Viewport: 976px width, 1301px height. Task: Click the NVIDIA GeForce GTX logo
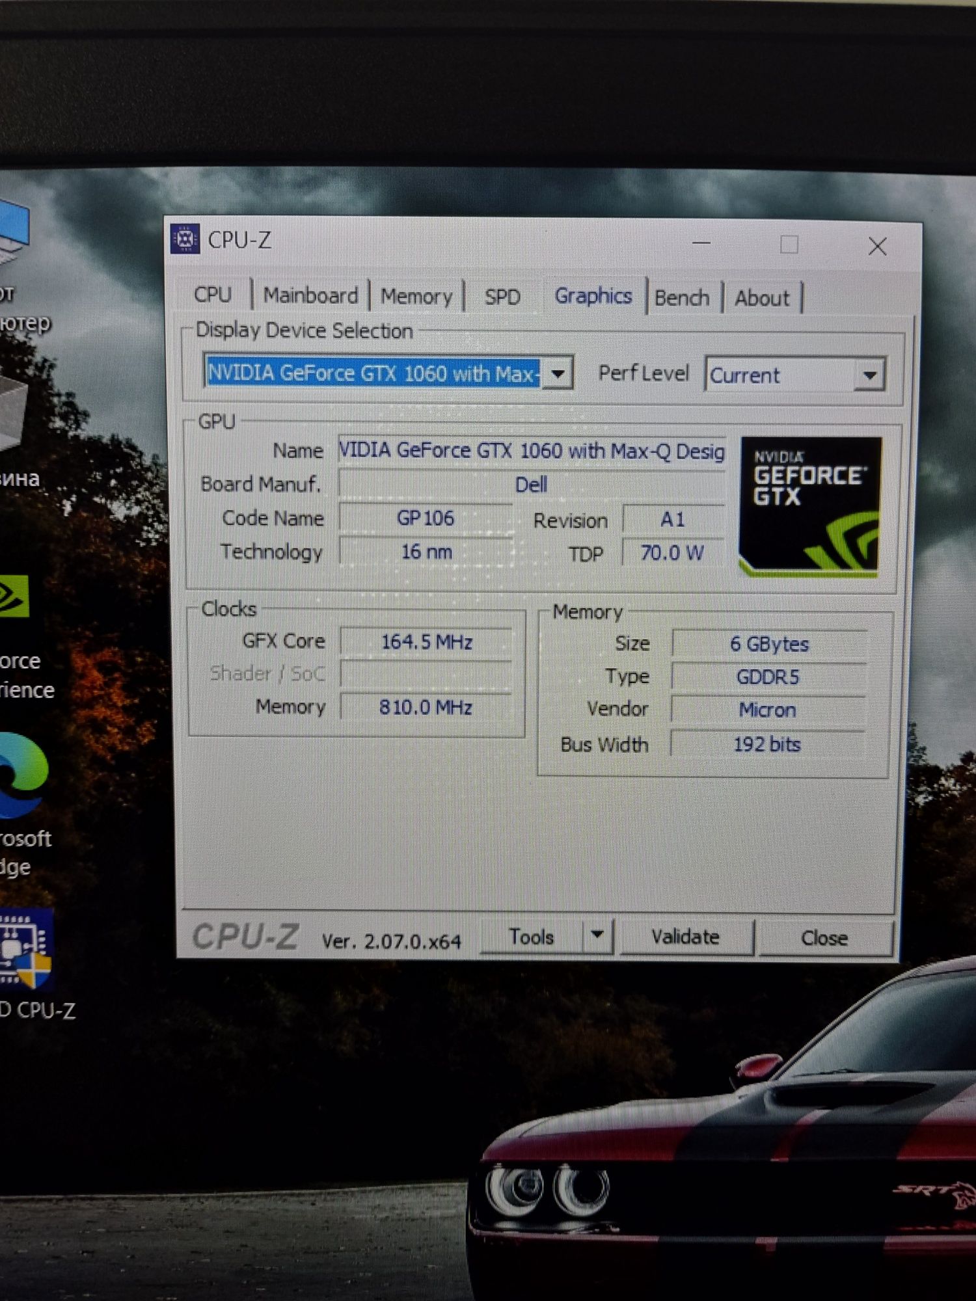click(x=811, y=507)
